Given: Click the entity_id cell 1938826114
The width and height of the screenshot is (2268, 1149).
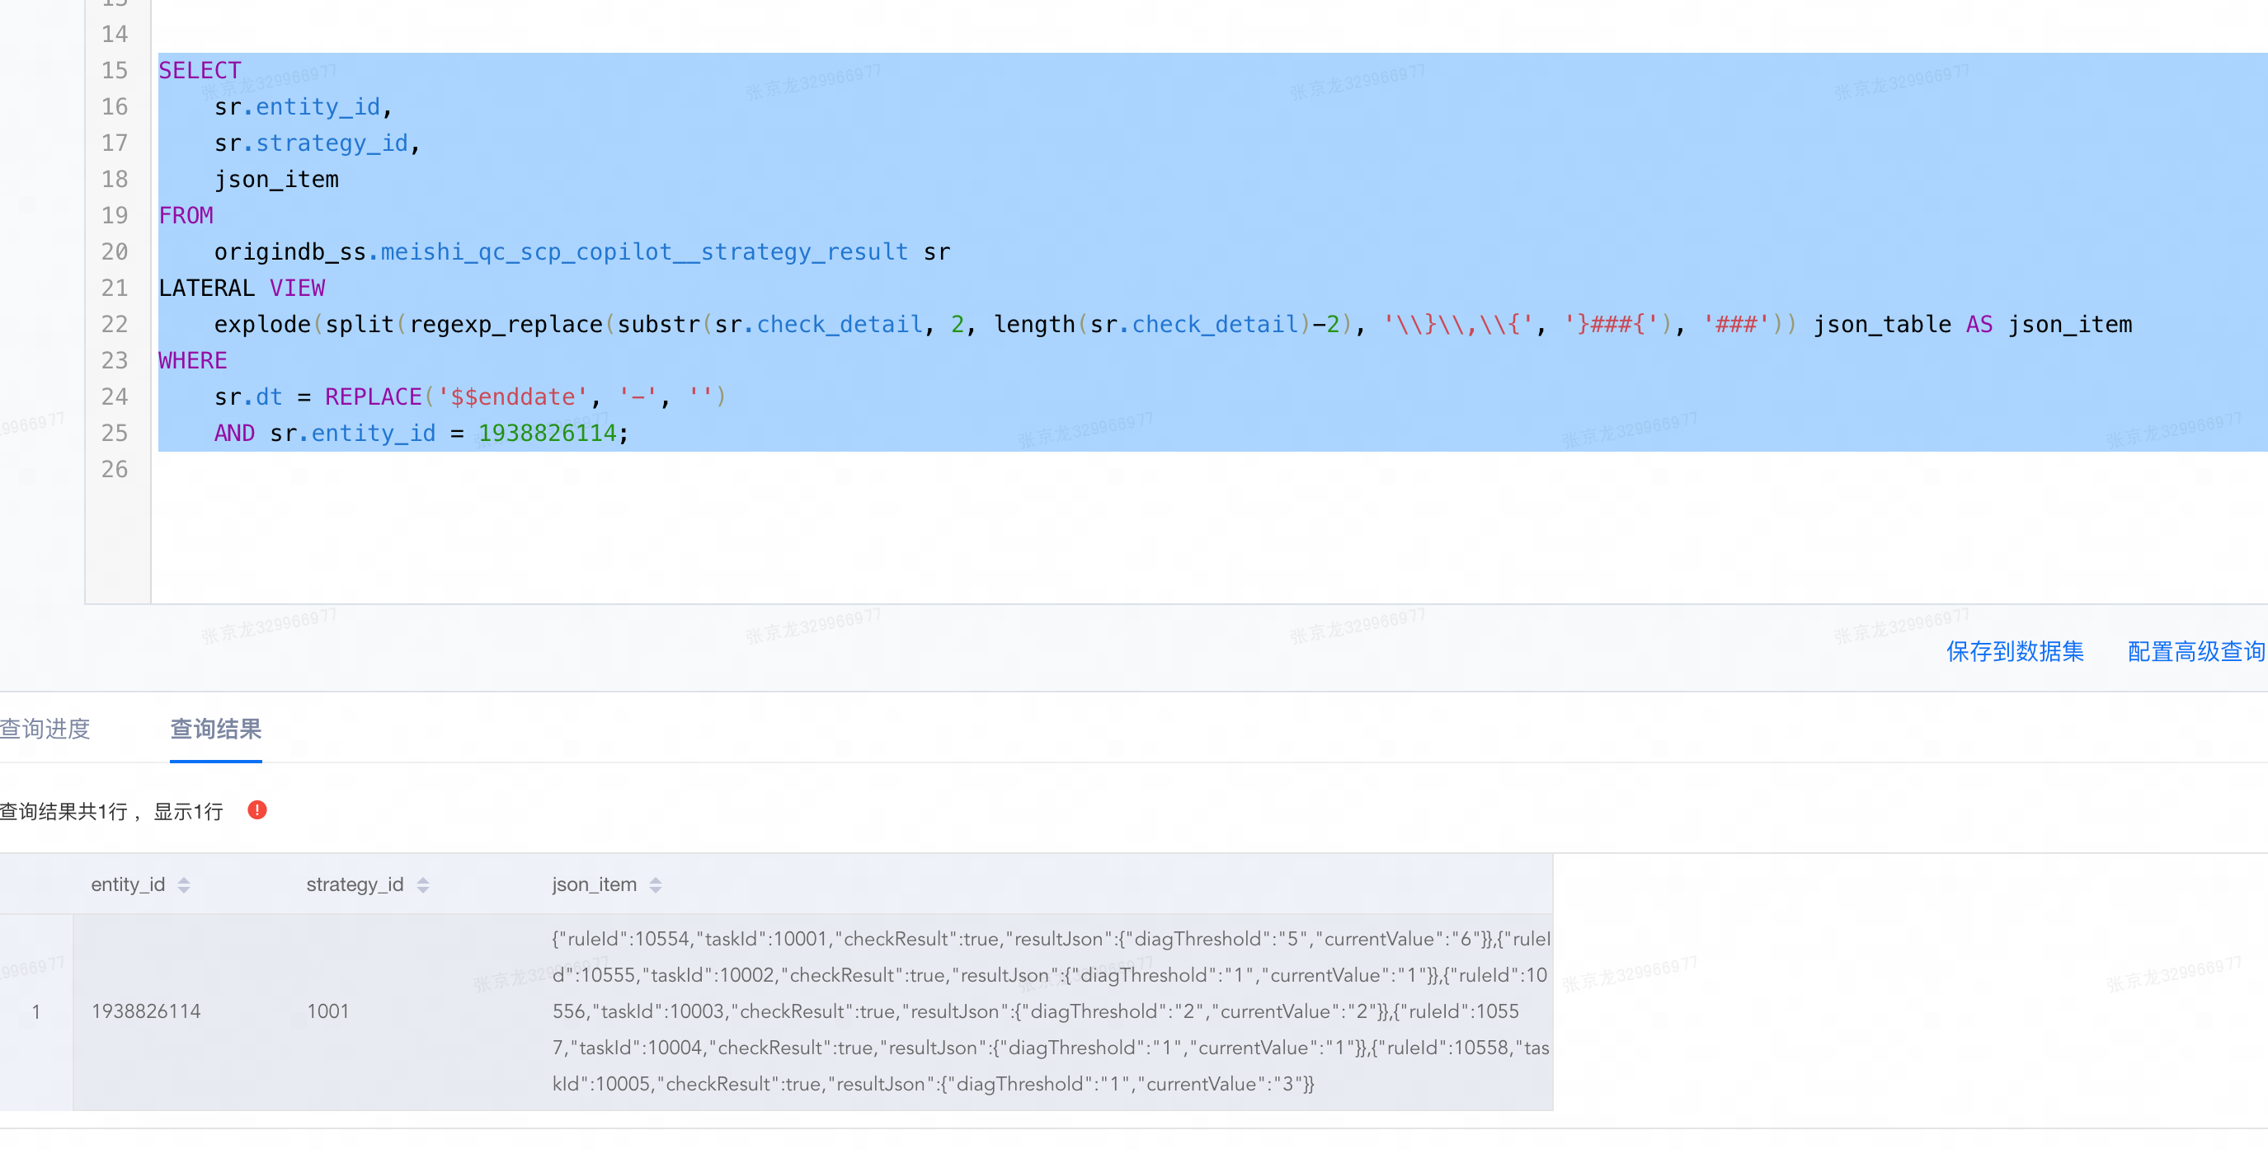Looking at the screenshot, I should coord(146,1011).
